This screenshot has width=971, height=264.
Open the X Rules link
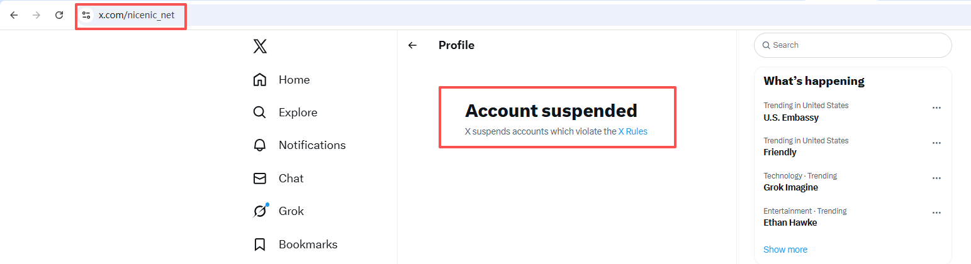[632, 131]
